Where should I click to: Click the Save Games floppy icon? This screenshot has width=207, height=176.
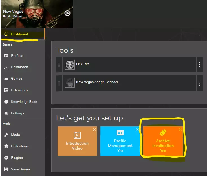(6, 169)
